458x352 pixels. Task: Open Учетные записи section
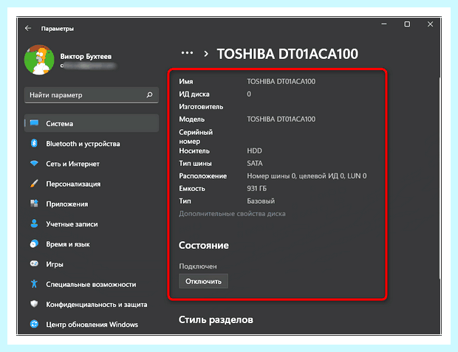coord(72,224)
